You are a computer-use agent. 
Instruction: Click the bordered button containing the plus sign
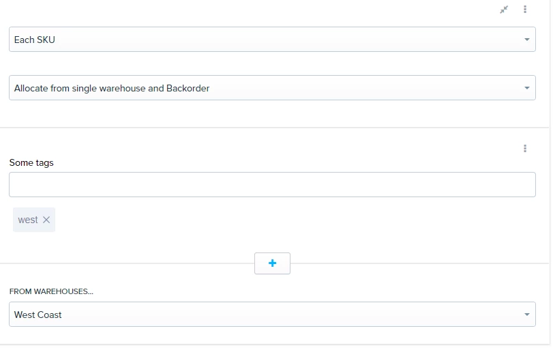coord(272,263)
